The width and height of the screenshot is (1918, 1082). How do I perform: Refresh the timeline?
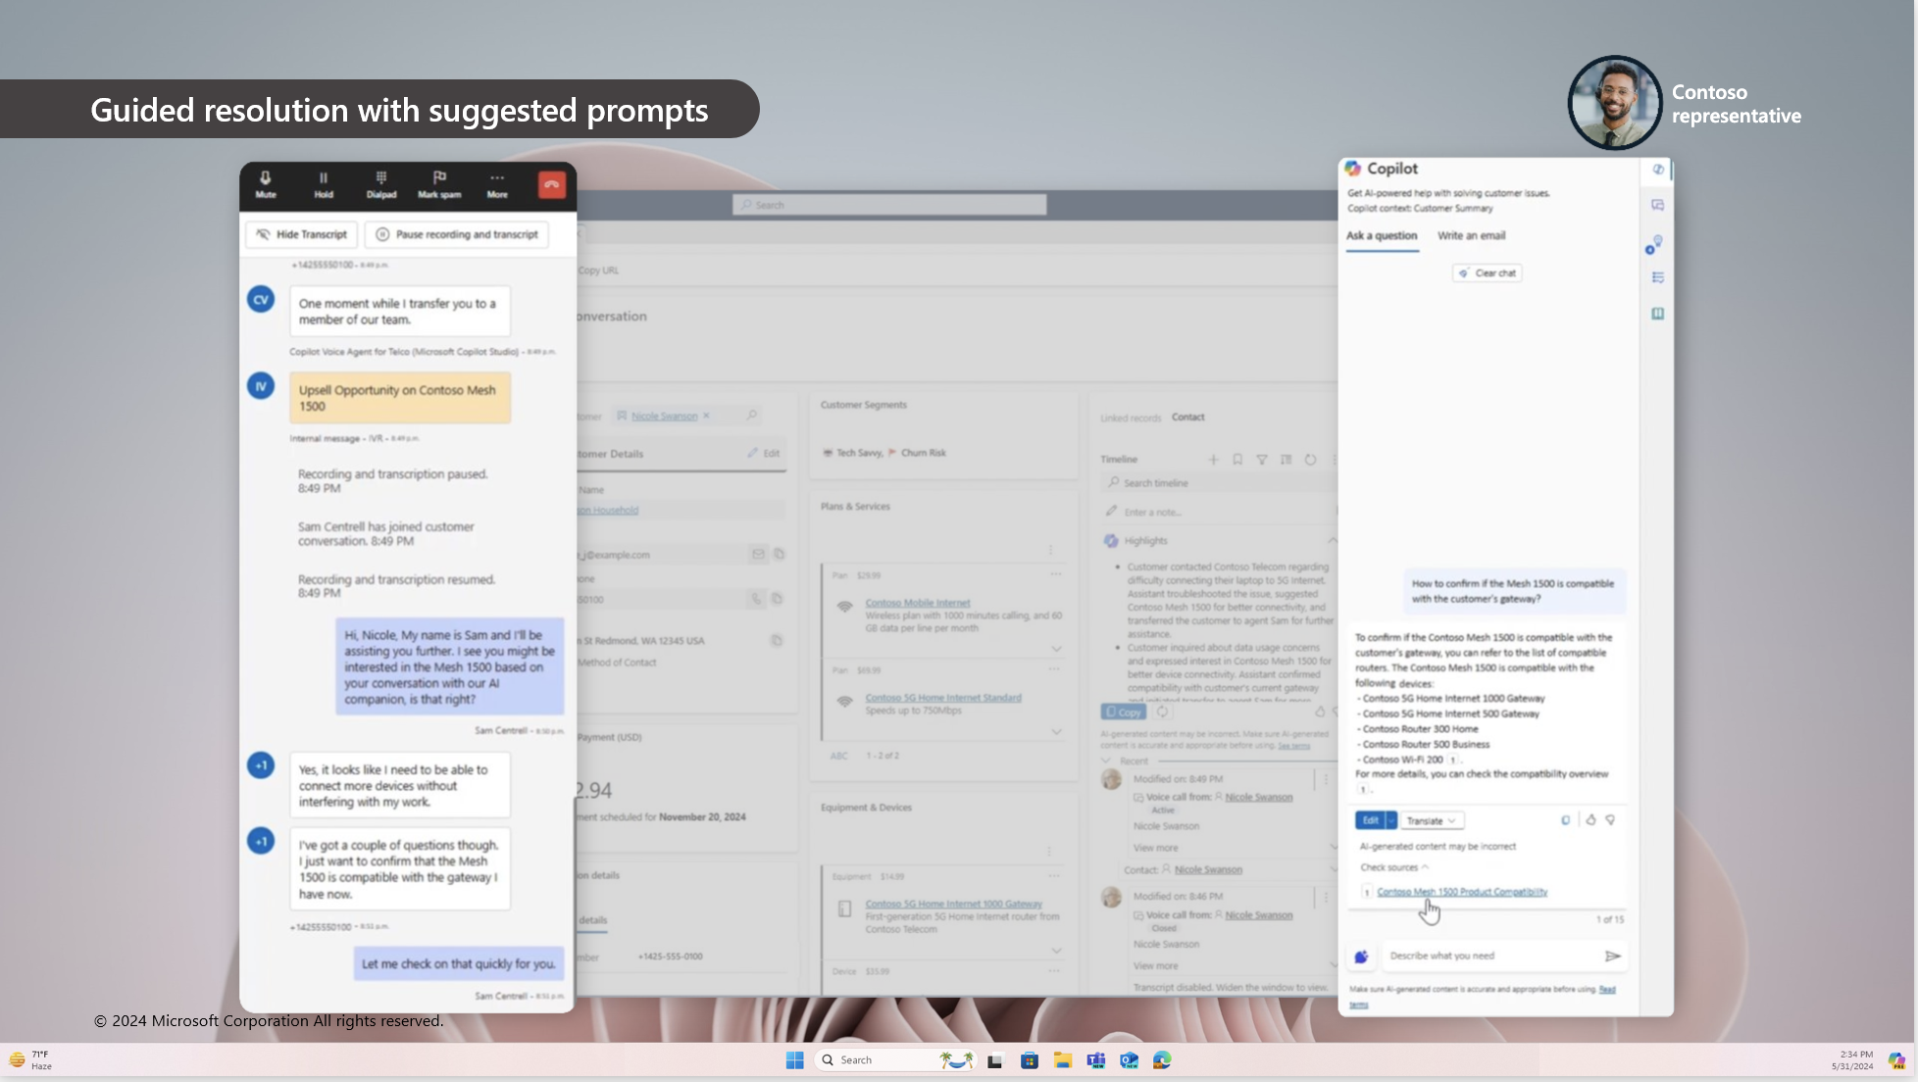(x=1310, y=460)
